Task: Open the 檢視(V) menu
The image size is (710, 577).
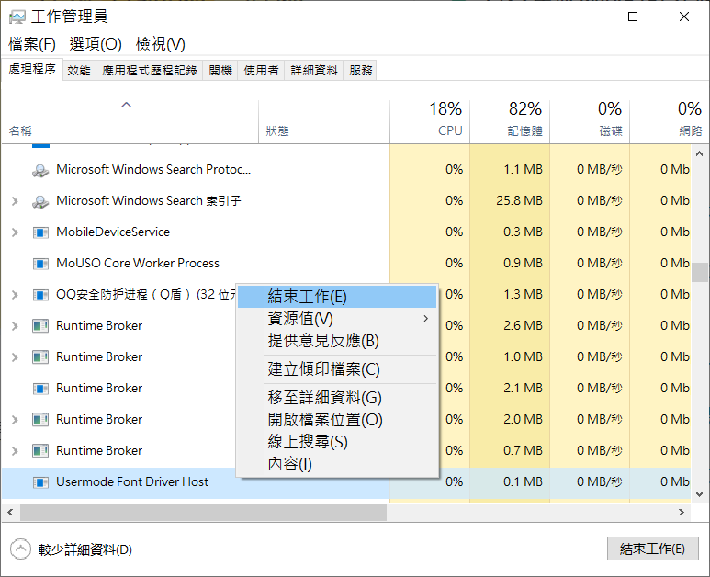Action: click(161, 44)
